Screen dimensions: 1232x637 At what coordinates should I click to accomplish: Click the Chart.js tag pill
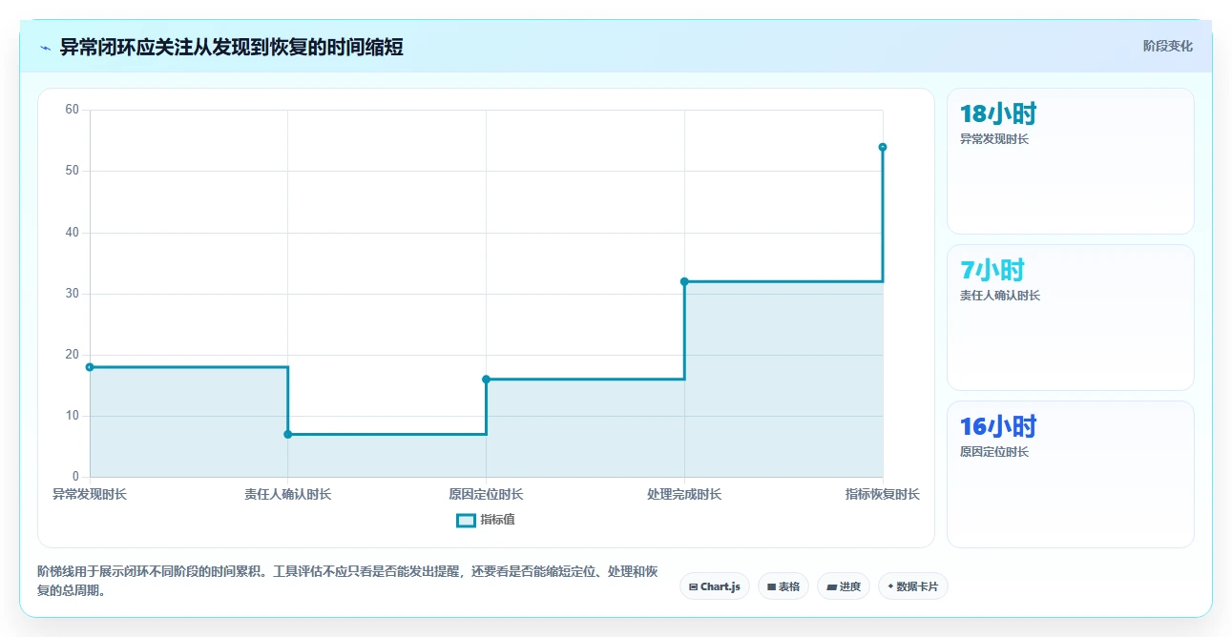click(x=715, y=586)
